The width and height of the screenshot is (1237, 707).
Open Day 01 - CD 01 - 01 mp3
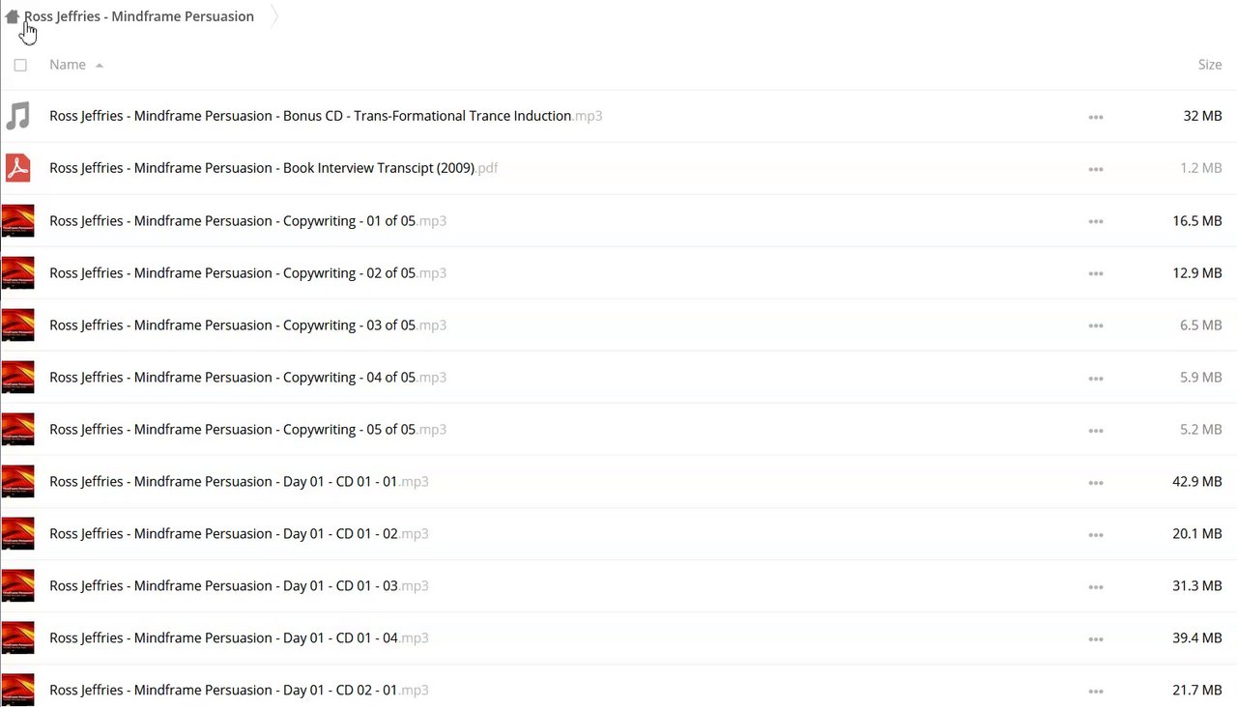pos(239,481)
